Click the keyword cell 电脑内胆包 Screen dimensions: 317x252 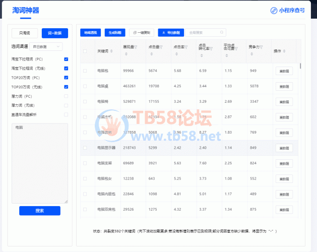tap(106, 194)
